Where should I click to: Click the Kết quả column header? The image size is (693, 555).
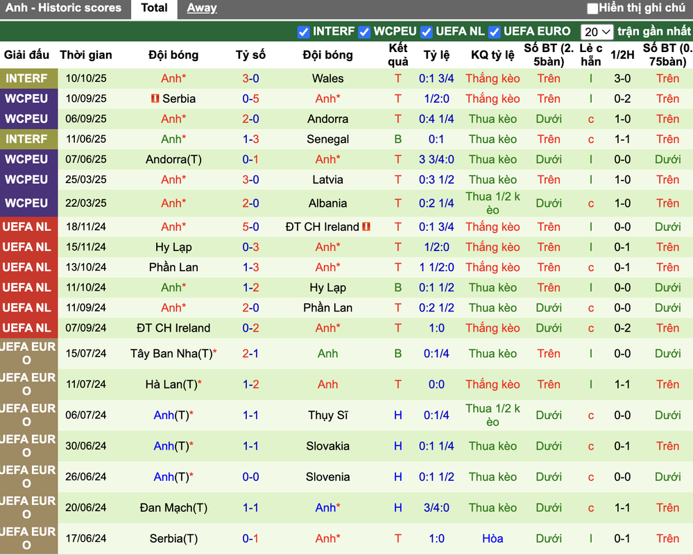[x=397, y=55]
